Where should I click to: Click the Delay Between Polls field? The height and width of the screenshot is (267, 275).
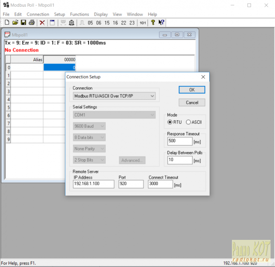coord(180,160)
